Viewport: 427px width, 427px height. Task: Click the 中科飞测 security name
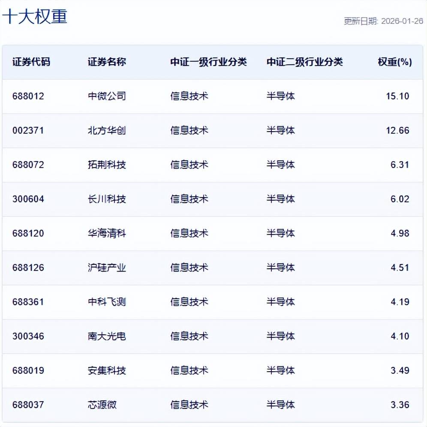(107, 302)
